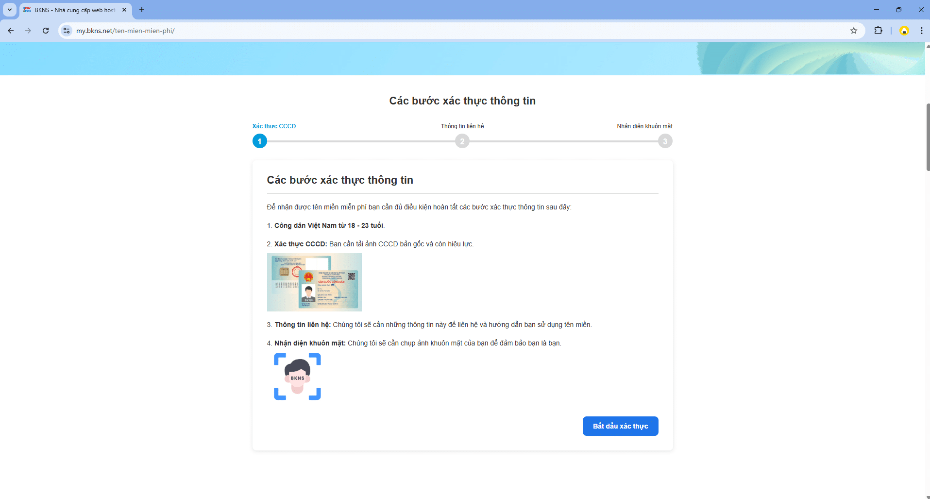The width and height of the screenshot is (930, 499).
Task: Open a new browser tab
Action: coord(142,10)
